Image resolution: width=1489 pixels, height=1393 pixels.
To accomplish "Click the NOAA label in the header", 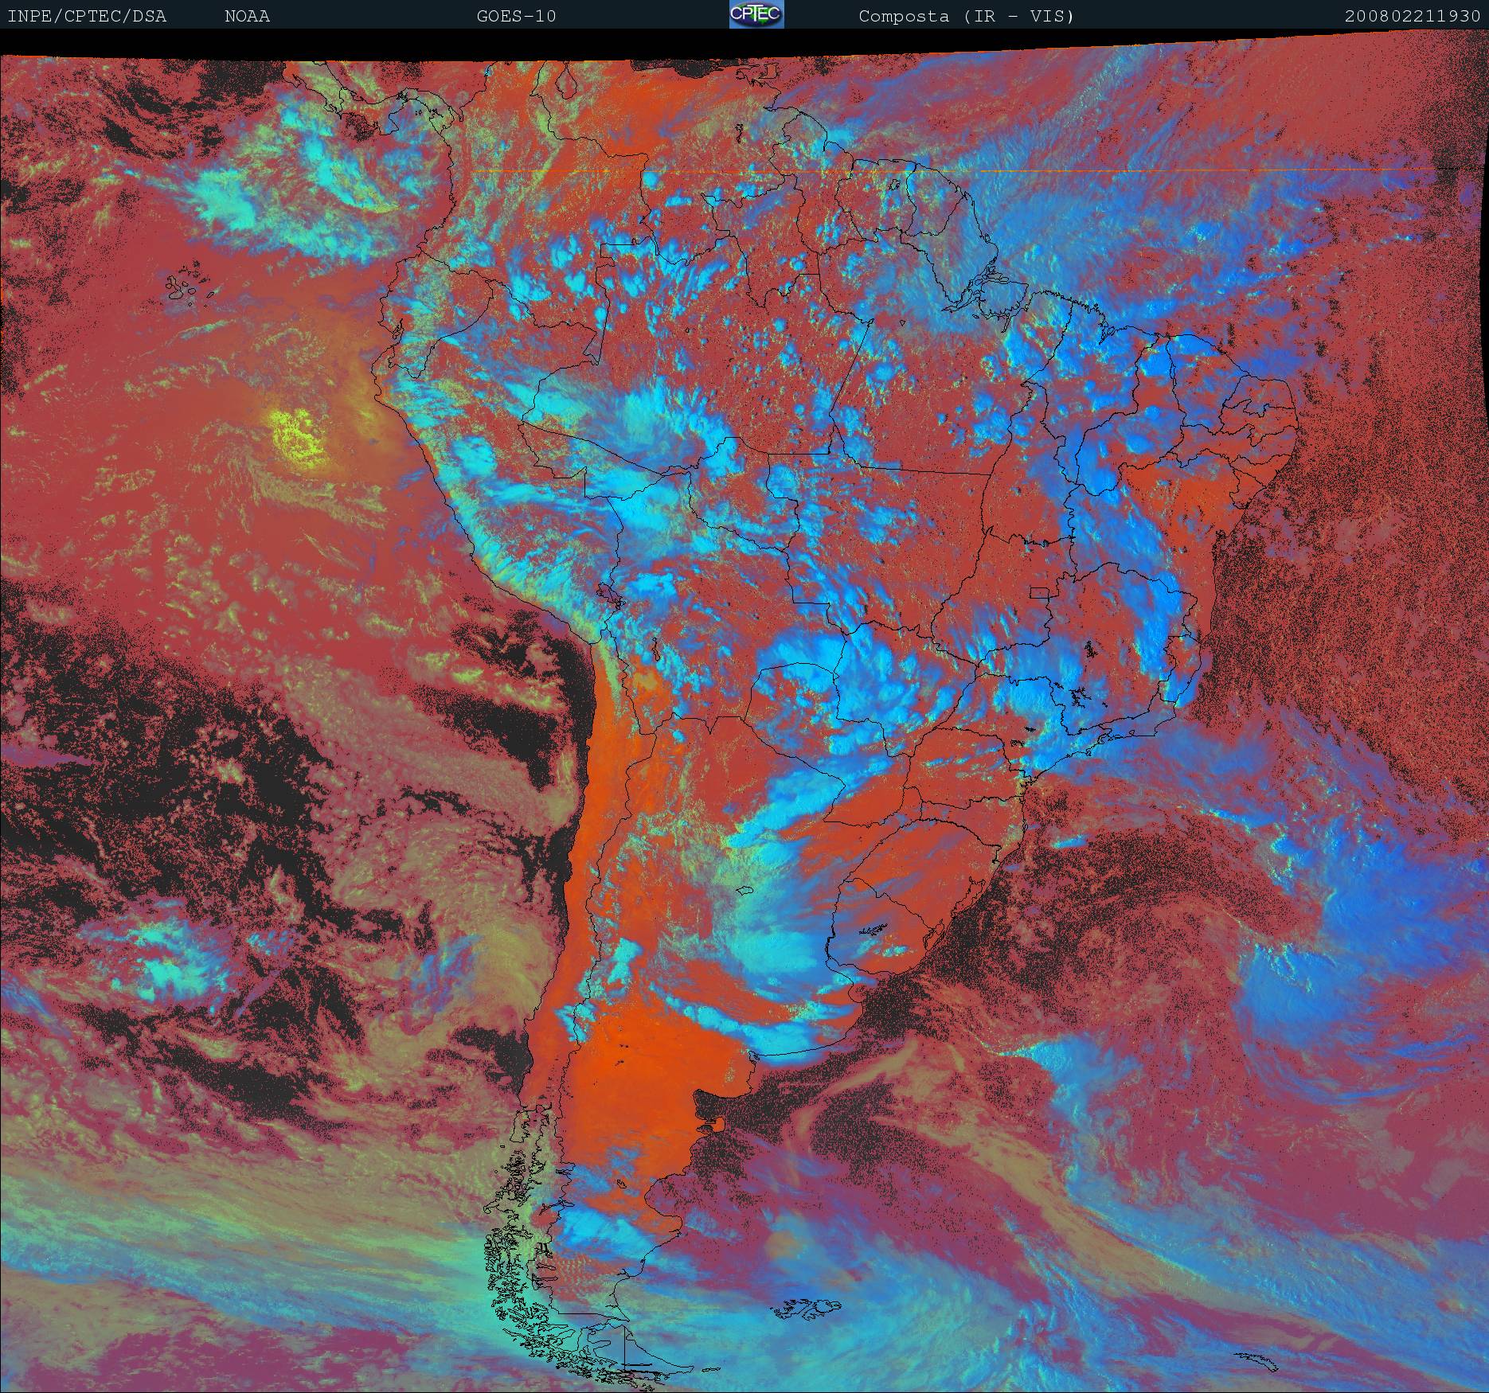I will 247,16.
